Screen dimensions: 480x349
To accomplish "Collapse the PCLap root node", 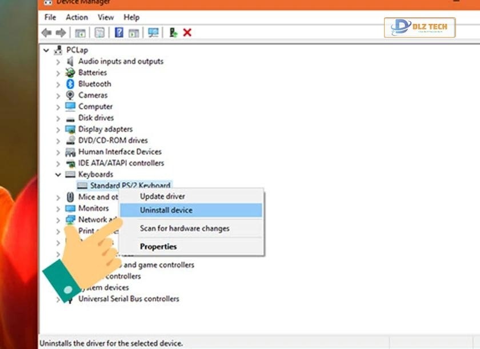I will (47, 50).
